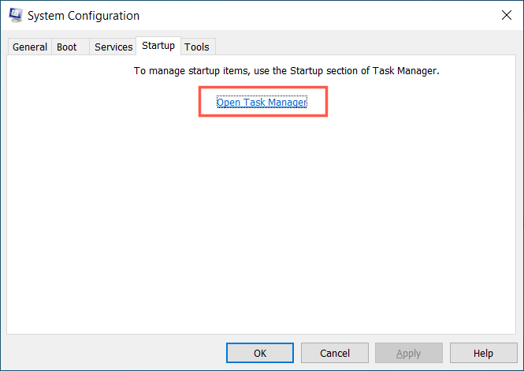Image resolution: width=524 pixels, height=371 pixels.
Task: Select the Services tab
Action: [113, 47]
